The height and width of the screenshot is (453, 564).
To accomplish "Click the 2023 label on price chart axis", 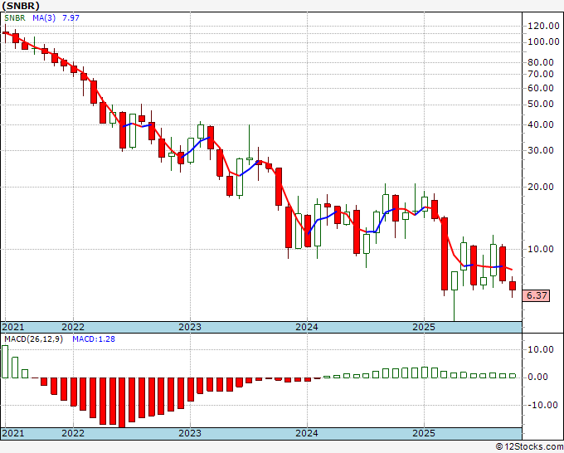I will coord(190,327).
